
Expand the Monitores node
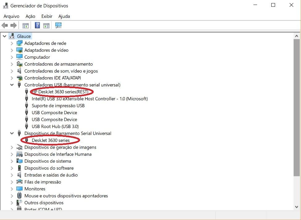(12, 189)
